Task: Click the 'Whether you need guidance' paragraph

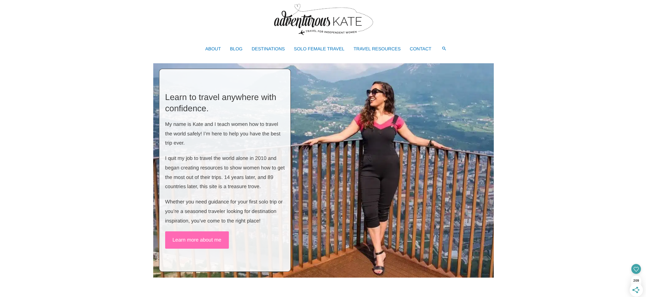Action: tap(225, 211)
